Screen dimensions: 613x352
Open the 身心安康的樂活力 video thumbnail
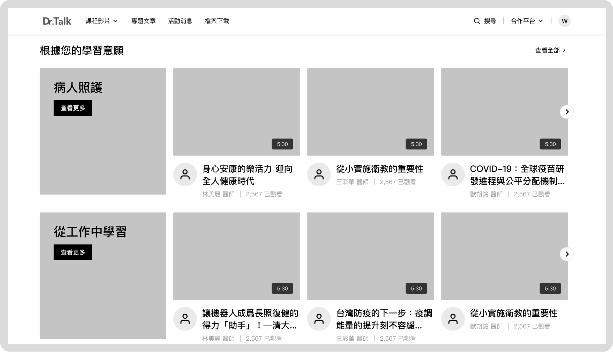(x=236, y=112)
